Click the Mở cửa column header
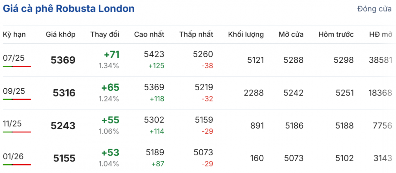 [291, 35]
